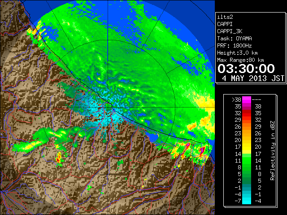Click the 'ilts2' label in info panel
287x215 pixels.
click(225, 17)
